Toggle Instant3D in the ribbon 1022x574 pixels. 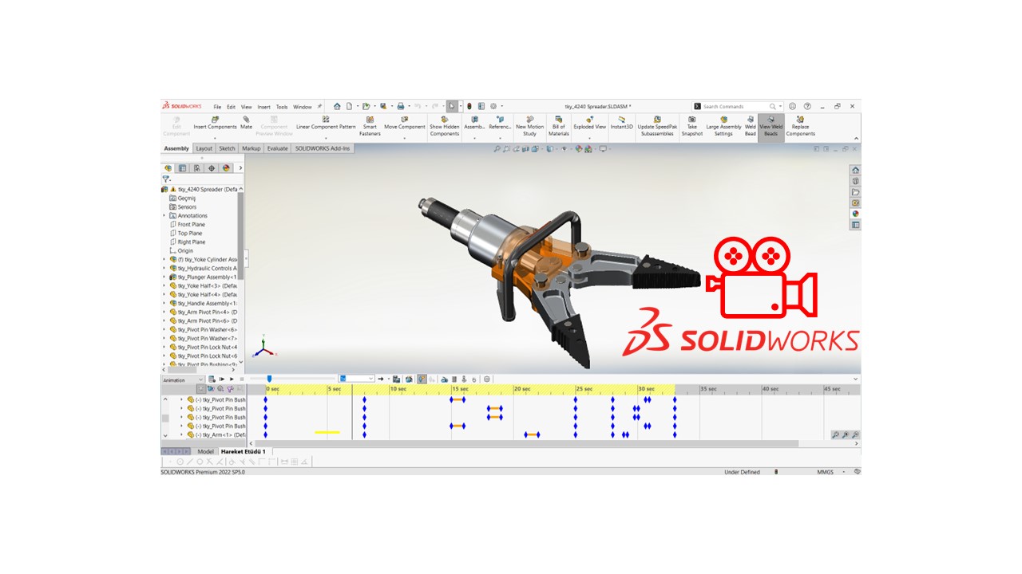[621, 123]
